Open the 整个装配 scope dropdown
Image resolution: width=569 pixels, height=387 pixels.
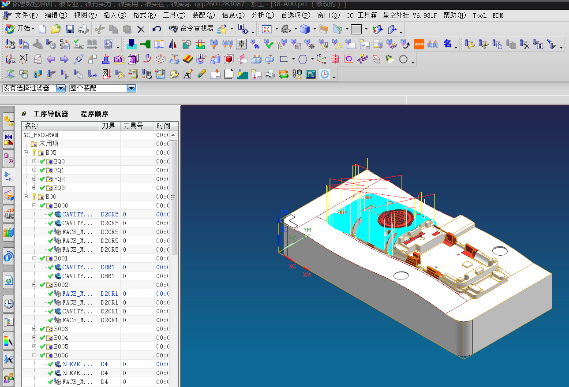pyautogui.click(x=131, y=88)
